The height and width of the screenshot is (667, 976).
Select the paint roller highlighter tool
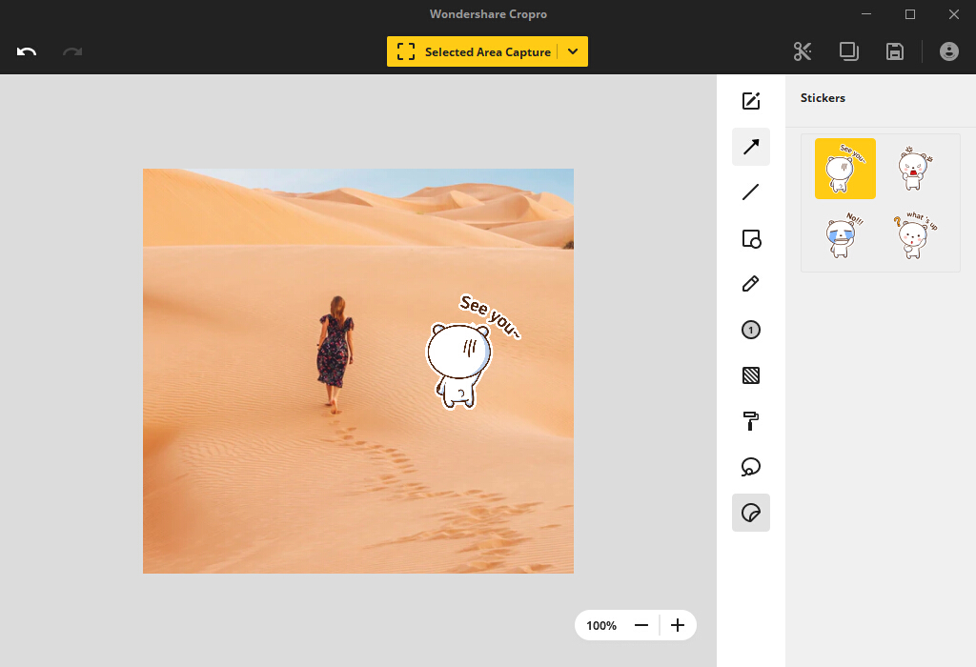[x=751, y=421]
